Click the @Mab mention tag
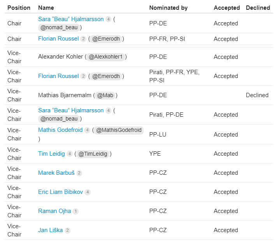The width and height of the screenshot is (278, 245). coord(105,96)
